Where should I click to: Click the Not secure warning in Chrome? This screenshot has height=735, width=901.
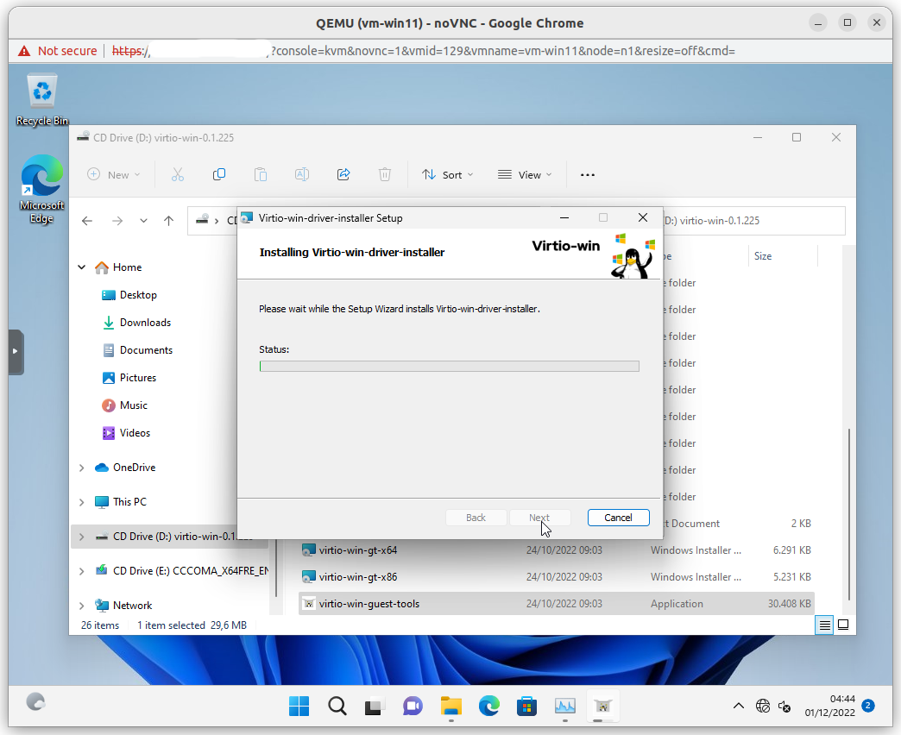pos(58,51)
